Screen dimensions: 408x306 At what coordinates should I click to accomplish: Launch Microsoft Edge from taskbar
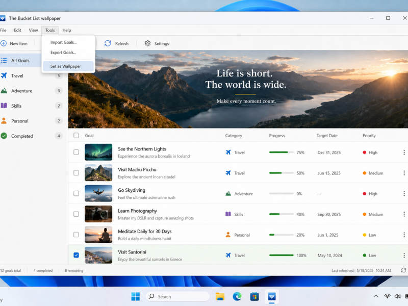237,296
